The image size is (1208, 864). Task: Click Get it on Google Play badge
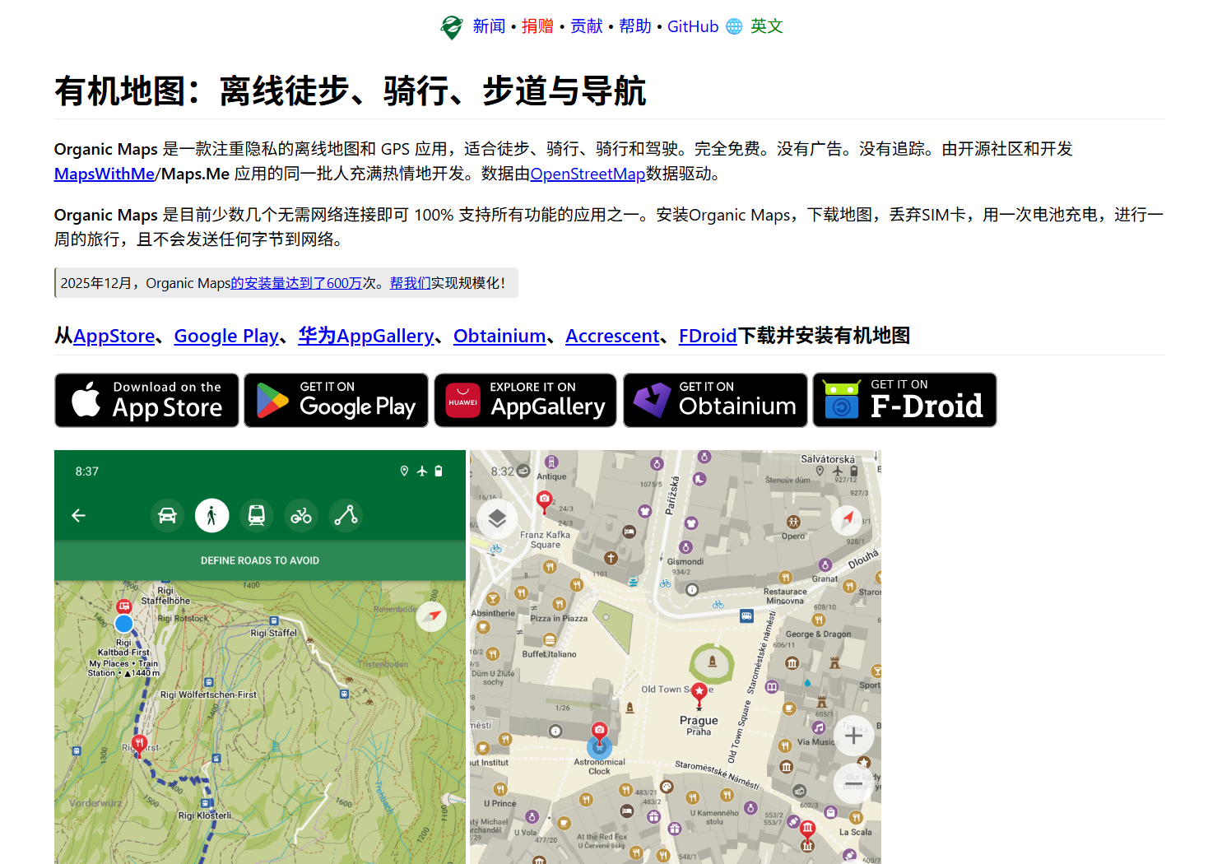[336, 400]
